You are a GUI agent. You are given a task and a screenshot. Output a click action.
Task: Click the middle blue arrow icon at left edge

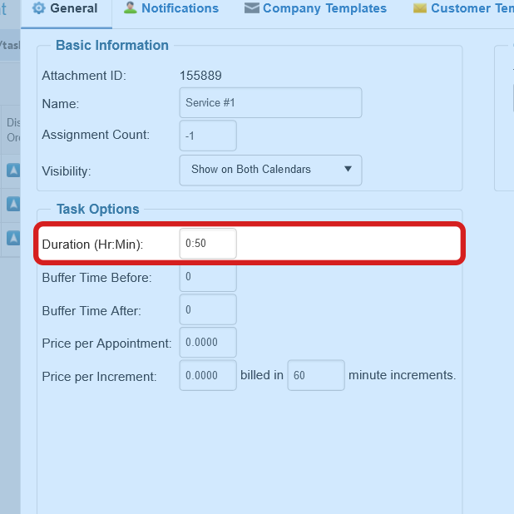13,204
